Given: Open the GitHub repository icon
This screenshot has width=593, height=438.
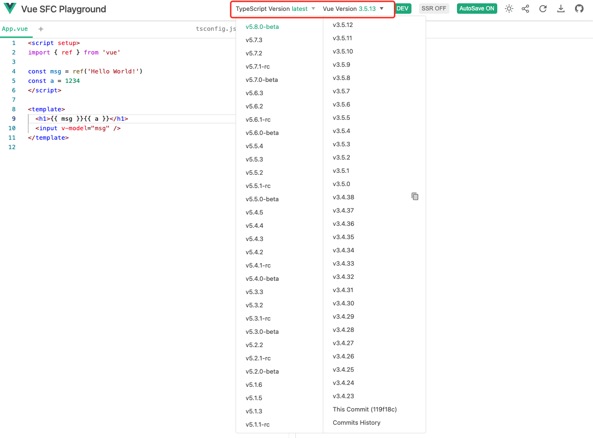Looking at the screenshot, I should [579, 9].
